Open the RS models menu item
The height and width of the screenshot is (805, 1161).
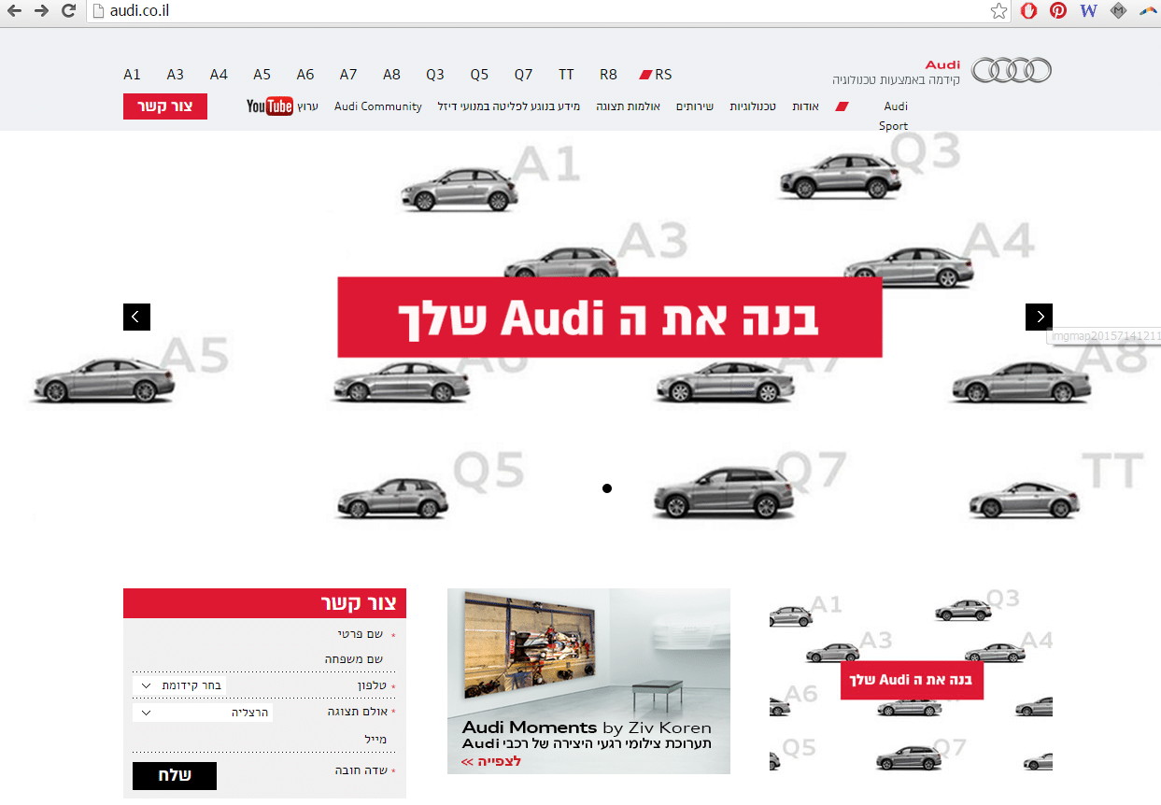click(656, 75)
